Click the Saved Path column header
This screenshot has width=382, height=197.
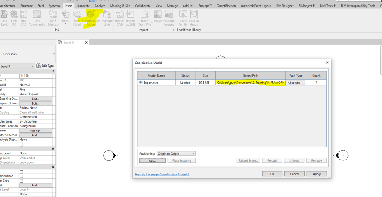coord(250,75)
